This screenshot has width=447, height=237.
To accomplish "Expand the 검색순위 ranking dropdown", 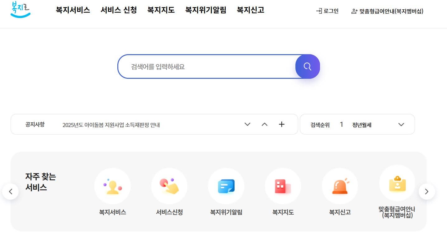I will click(x=401, y=125).
